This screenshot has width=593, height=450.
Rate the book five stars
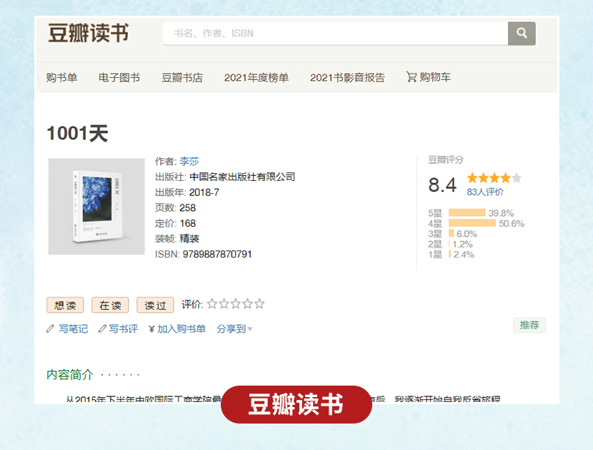pyautogui.click(x=259, y=304)
